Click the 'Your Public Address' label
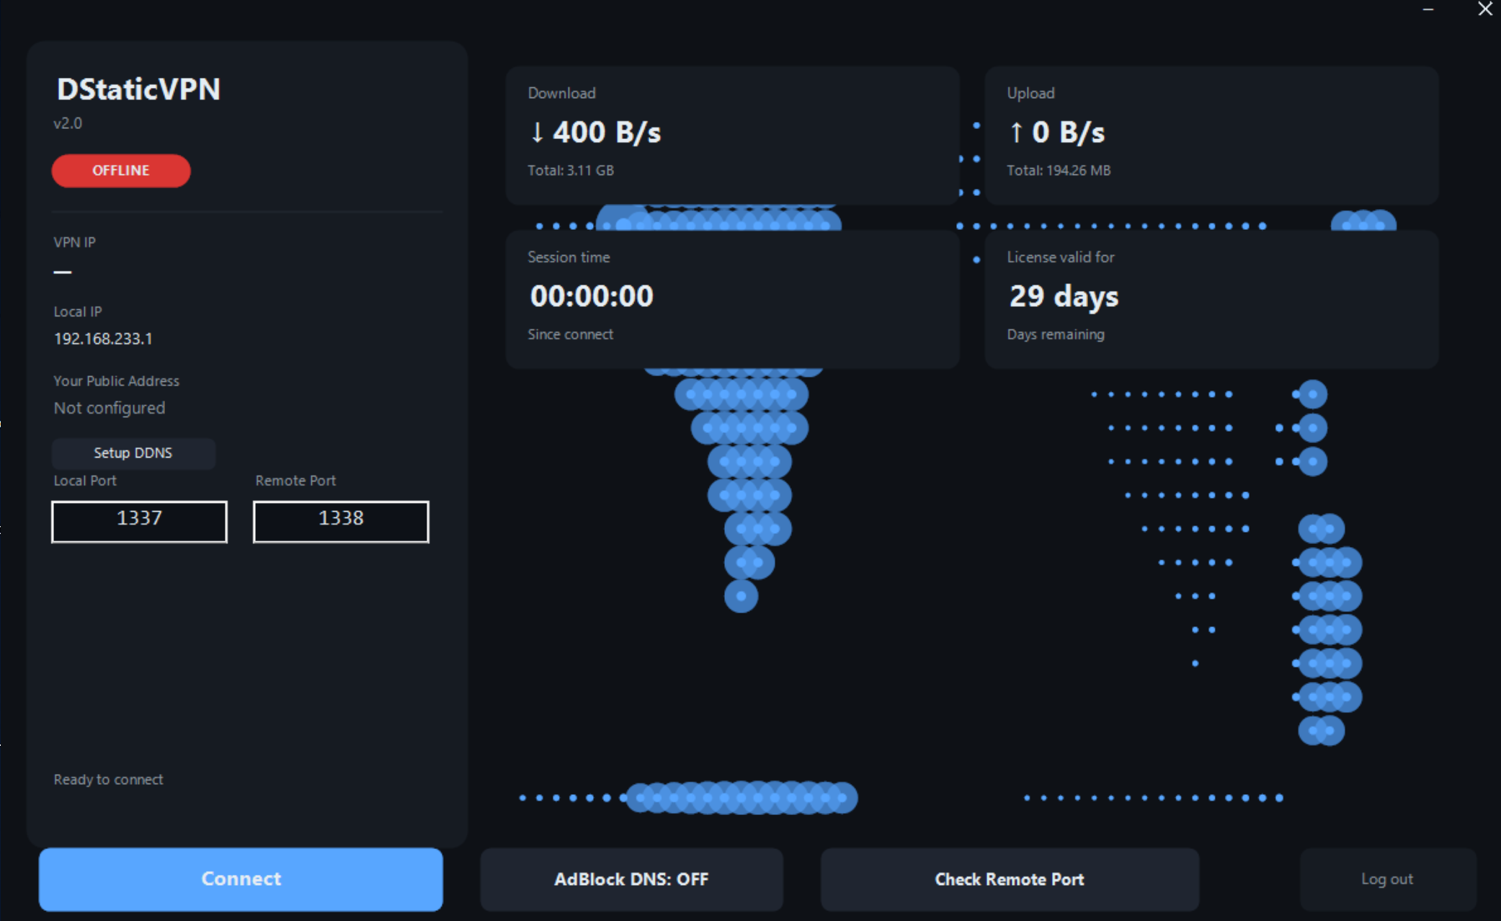The image size is (1501, 921). coord(116,381)
